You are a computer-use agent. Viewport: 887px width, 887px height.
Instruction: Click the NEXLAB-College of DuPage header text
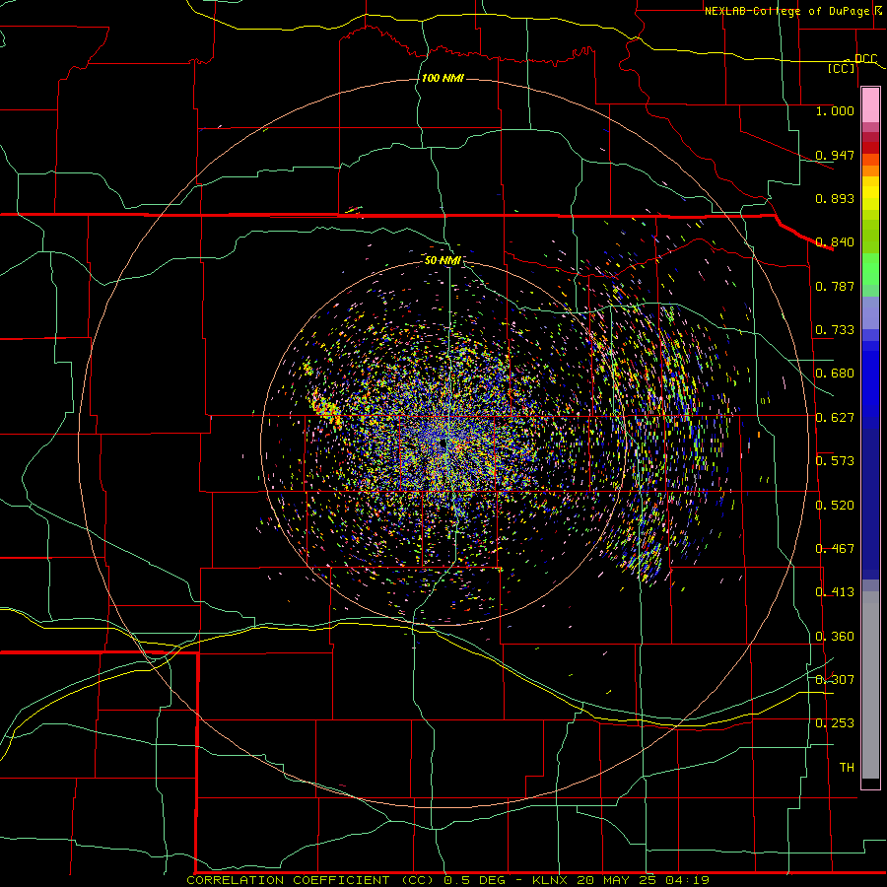click(x=789, y=11)
